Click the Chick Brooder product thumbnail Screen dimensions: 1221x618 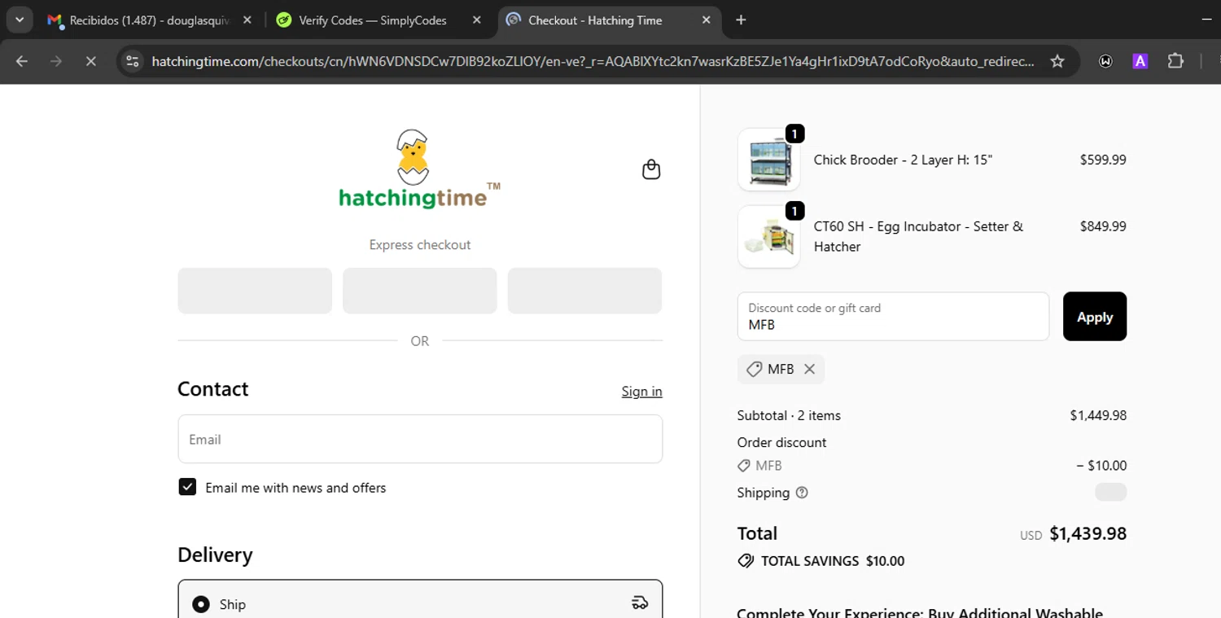point(768,160)
